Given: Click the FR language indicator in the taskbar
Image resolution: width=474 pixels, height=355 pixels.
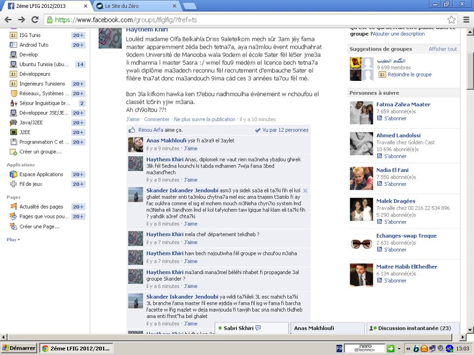Looking at the screenshot, I should tap(339, 349).
